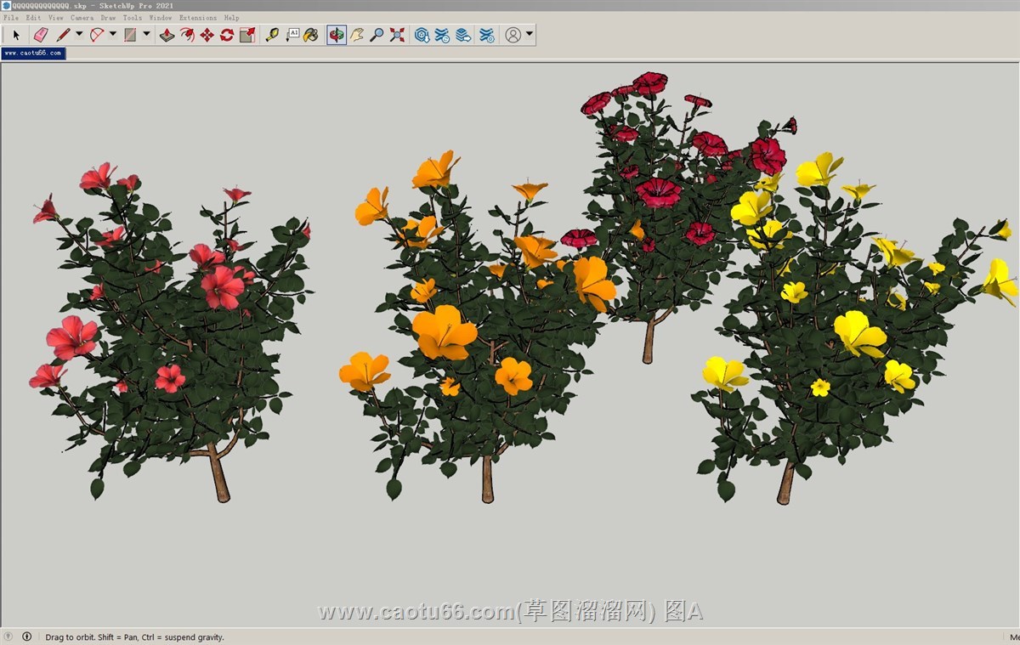Image resolution: width=1020 pixels, height=645 pixels.
Task: Click the www.caotu66.com scene tab
Action: click(x=33, y=53)
